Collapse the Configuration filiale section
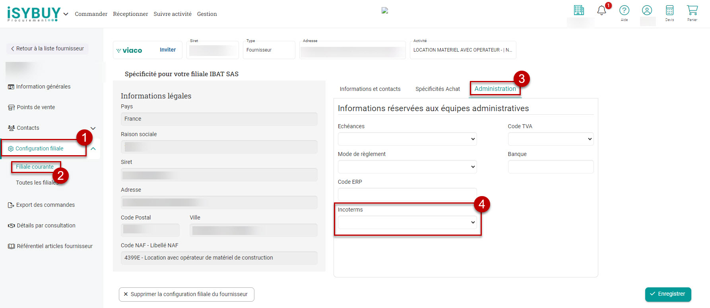 (93, 148)
